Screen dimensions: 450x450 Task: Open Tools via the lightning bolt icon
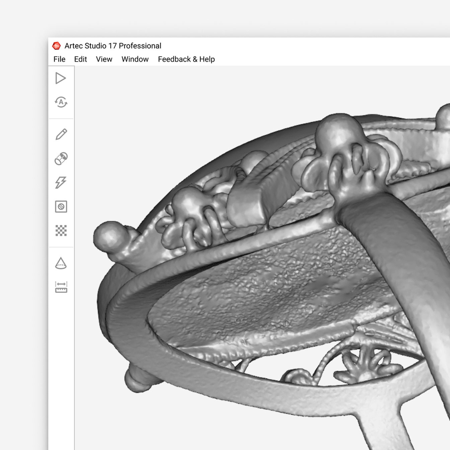61,182
